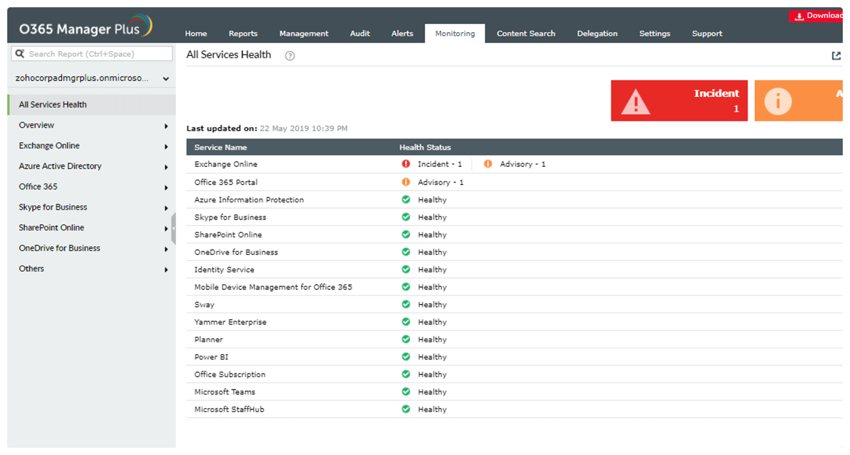Screen dimensions: 850x455
Task: Open the Support tab
Action: coord(707,34)
